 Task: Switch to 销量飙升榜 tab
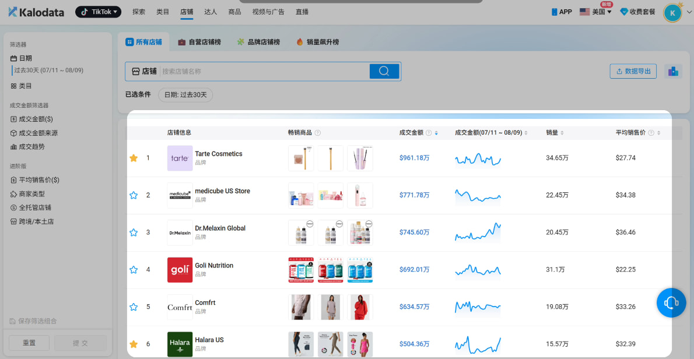pyautogui.click(x=318, y=43)
